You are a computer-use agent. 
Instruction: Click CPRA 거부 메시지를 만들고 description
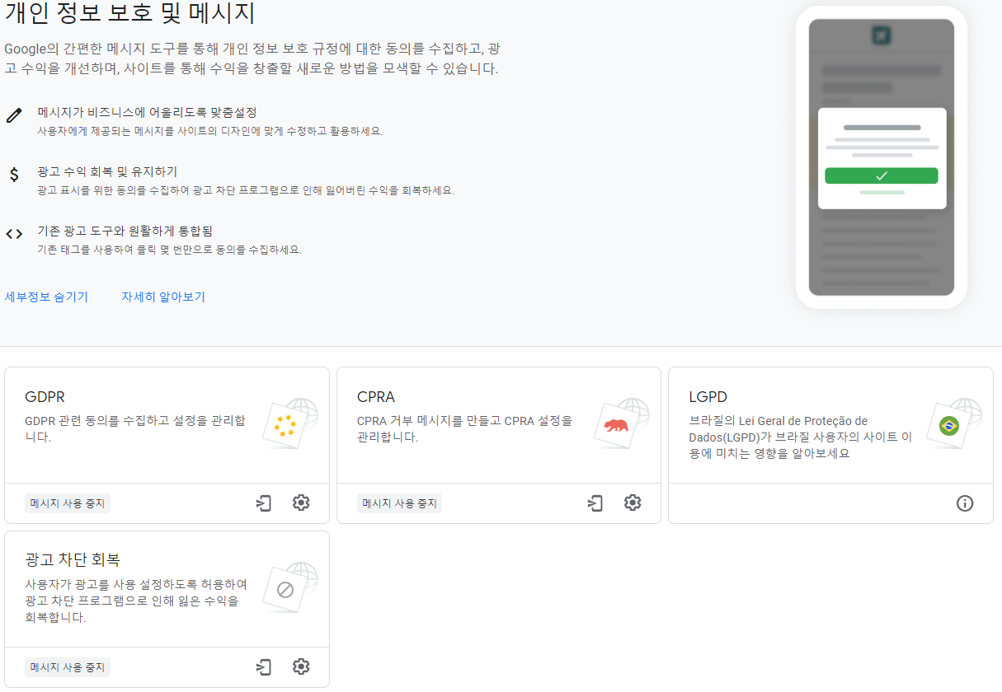coord(464,428)
